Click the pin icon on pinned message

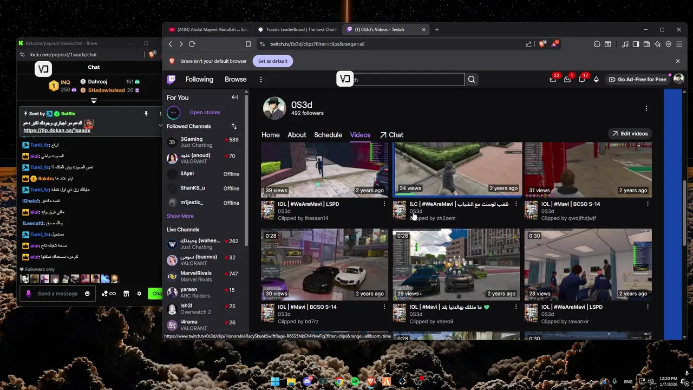[x=146, y=114]
